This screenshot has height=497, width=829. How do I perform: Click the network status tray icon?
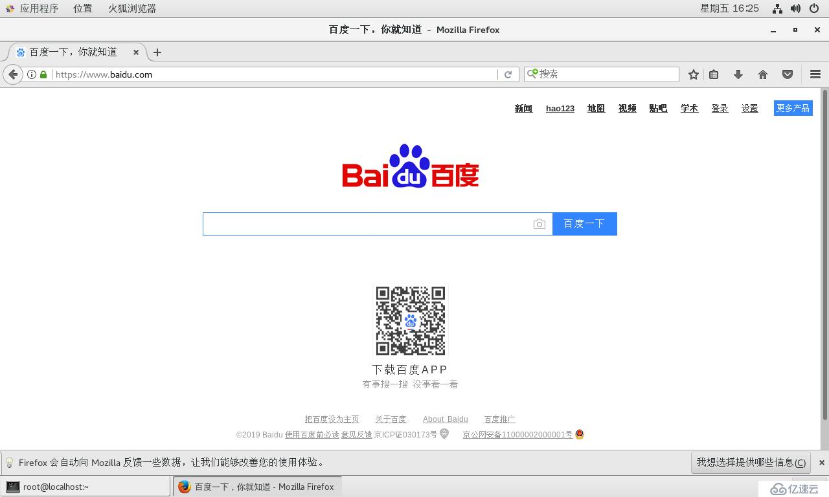(777, 8)
